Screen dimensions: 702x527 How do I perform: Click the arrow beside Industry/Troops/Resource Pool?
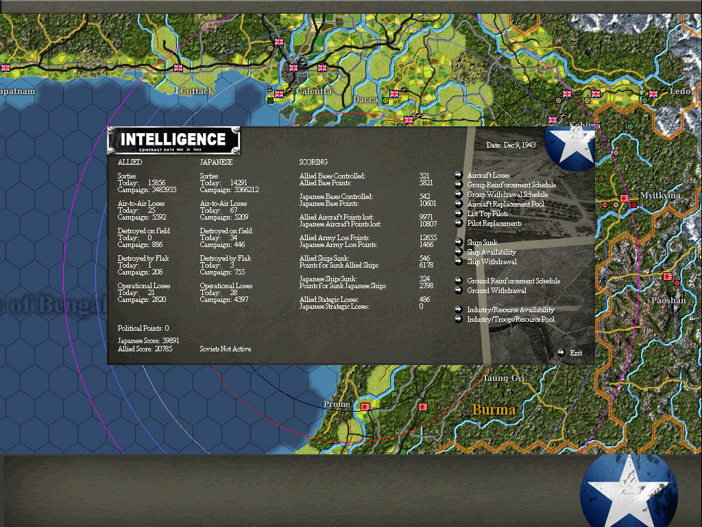click(x=459, y=319)
